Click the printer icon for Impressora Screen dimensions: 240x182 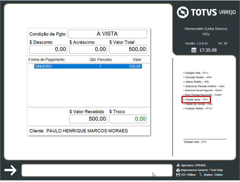point(178,170)
